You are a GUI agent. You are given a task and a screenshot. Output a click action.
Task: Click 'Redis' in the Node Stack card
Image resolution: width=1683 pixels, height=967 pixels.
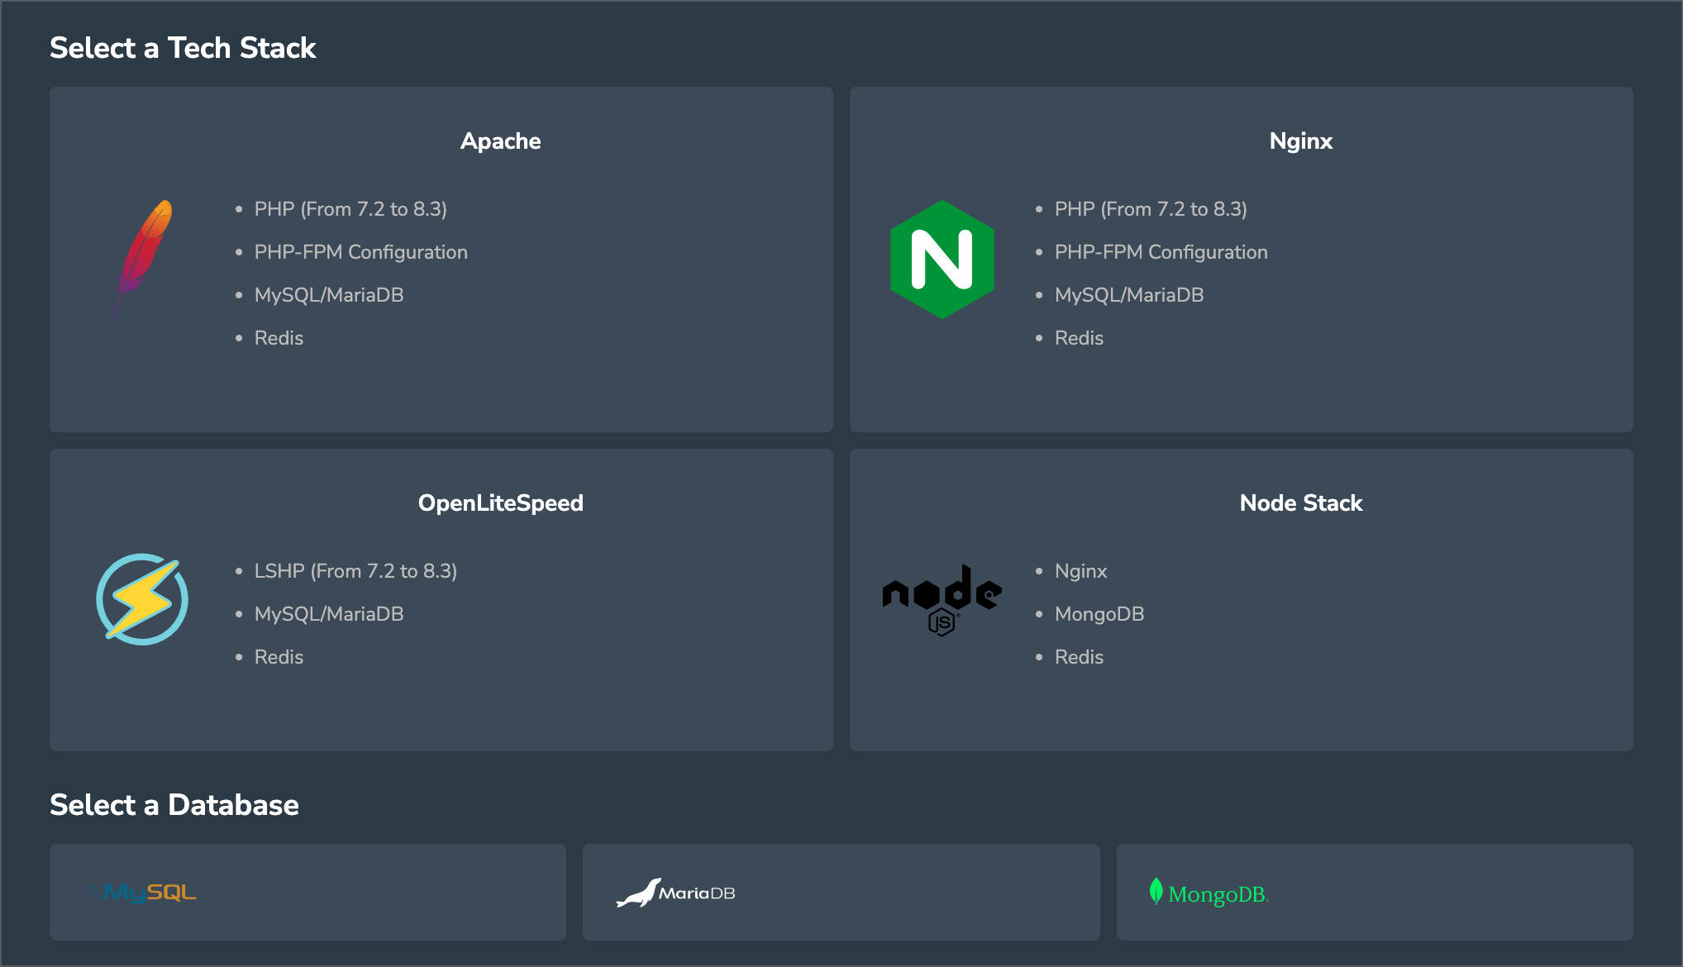coord(1079,657)
